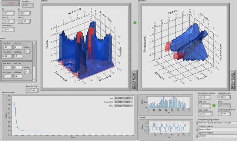The image size is (237, 141).
Task: Select XZ plane projection icon on Spherical graph
Action: pyautogui.click(x=233, y=78)
